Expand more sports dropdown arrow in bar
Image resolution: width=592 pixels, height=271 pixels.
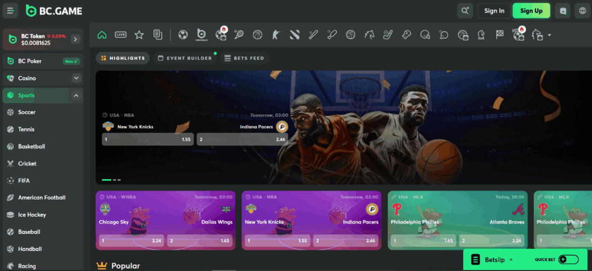click(549, 35)
